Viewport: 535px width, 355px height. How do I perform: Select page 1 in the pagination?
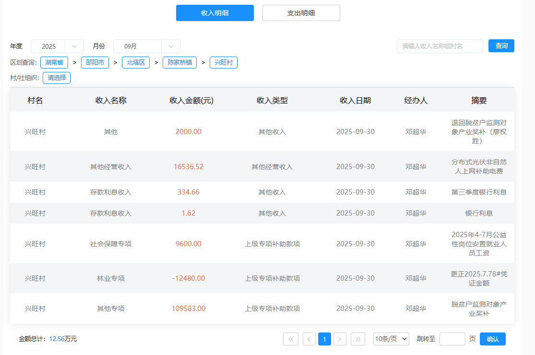pos(324,339)
